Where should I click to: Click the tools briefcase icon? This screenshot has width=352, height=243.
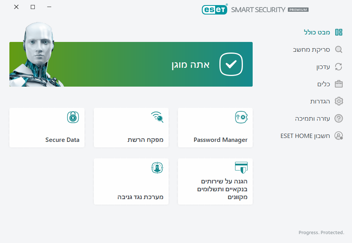pos(339,84)
